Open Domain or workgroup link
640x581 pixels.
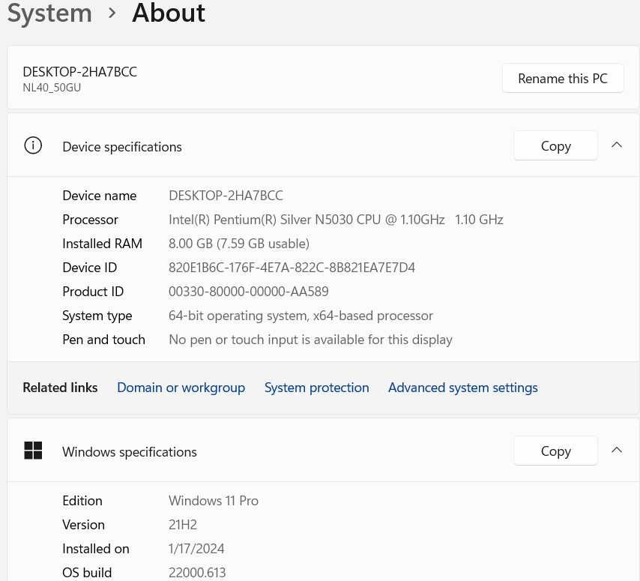pos(181,388)
